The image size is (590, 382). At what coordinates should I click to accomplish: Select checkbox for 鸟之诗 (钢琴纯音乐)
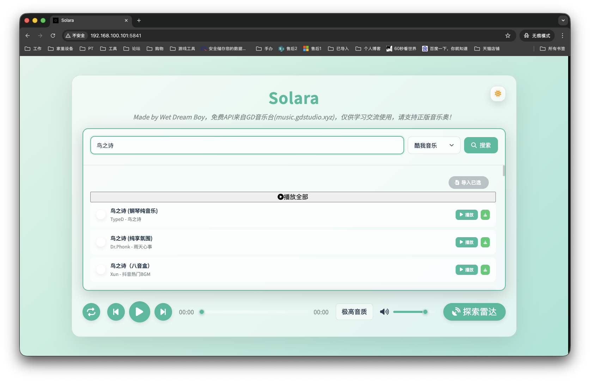[101, 215]
